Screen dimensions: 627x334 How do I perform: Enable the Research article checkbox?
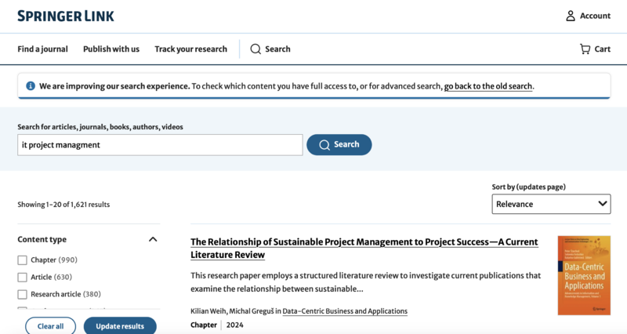[23, 295]
